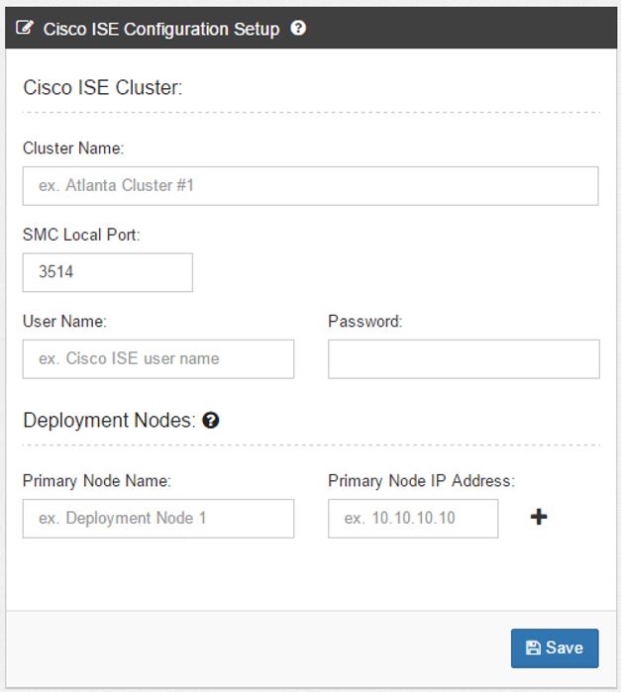Click the Deployment Nodes heading text
Screen dimensions: 621x692
[109, 420]
